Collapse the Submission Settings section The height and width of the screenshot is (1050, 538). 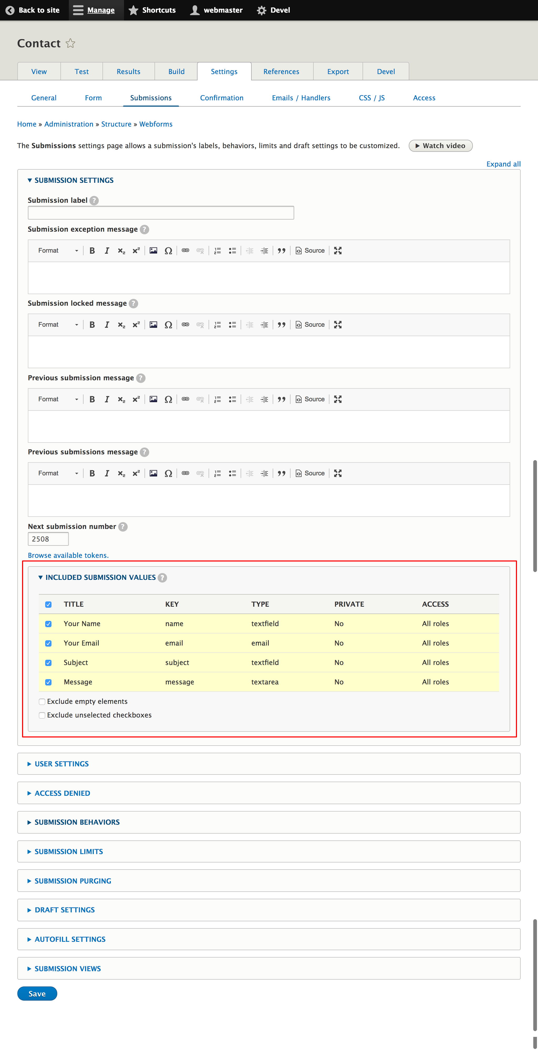[x=74, y=181]
